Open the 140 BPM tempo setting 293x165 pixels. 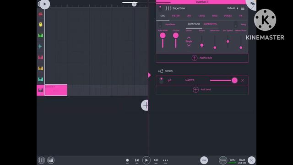pyautogui.click(x=156, y=161)
